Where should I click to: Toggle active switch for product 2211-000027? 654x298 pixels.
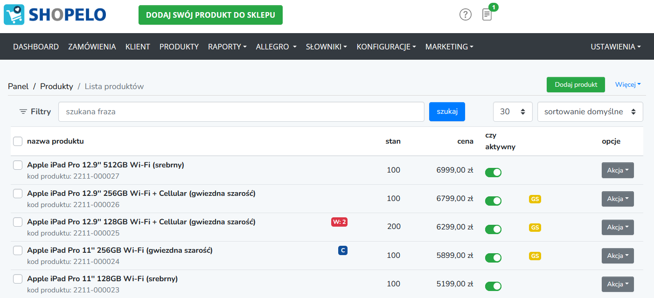(493, 173)
